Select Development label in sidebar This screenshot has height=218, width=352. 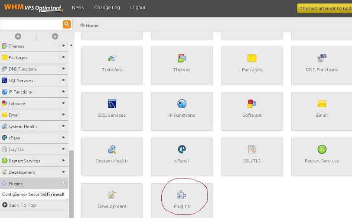tap(22, 172)
